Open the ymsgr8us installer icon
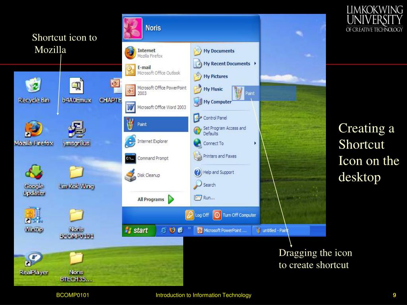Image resolution: width=407 pixels, height=305 pixels. pyautogui.click(x=77, y=133)
